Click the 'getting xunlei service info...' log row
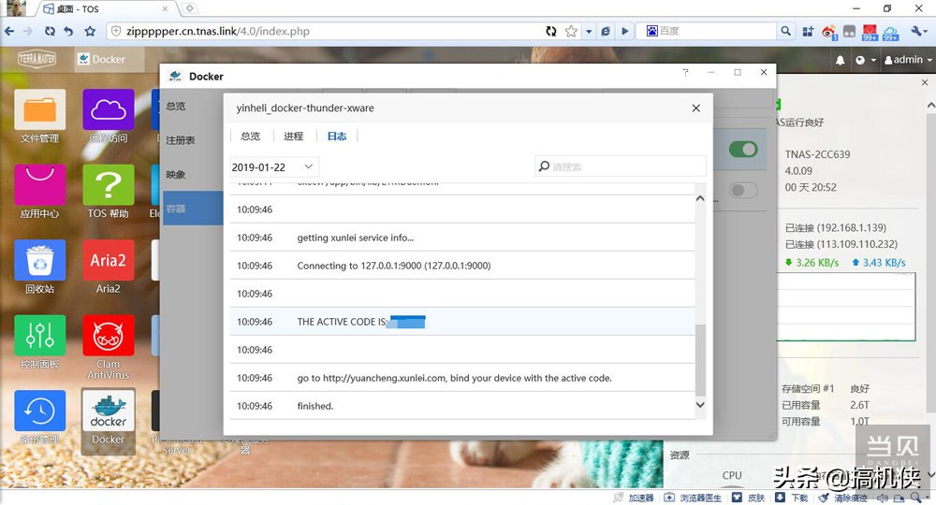This screenshot has height=505, width=936. (x=462, y=238)
